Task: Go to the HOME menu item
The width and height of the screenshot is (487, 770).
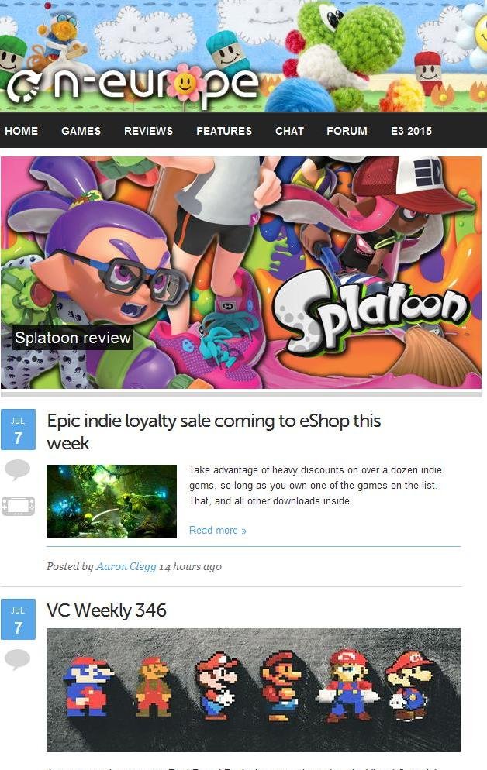Action: point(21,131)
